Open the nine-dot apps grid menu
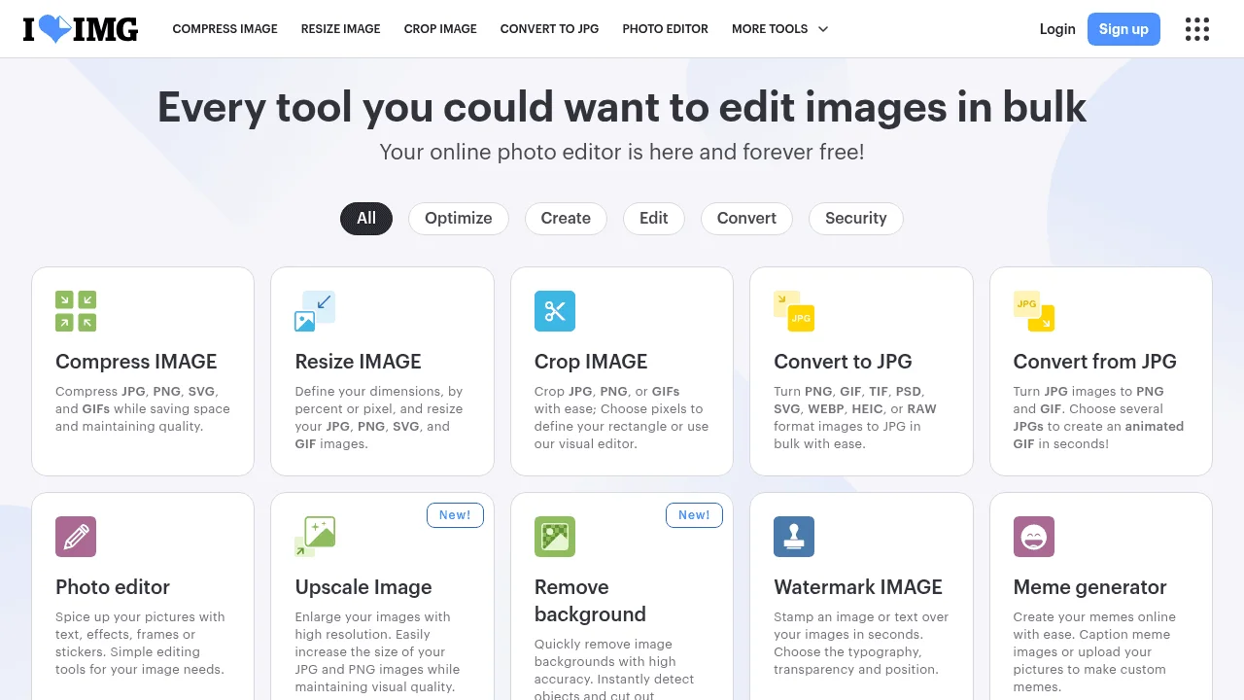Image resolution: width=1244 pixels, height=700 pixels. (1197, 29)
